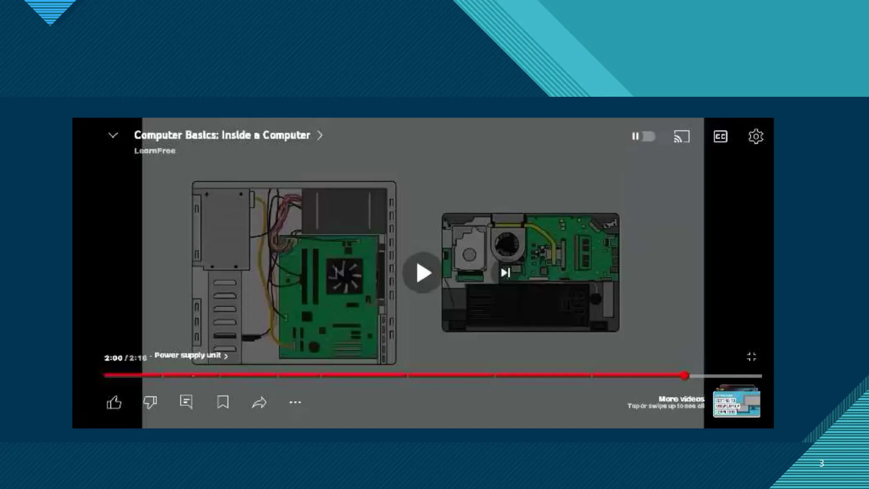
Task: Skip to the next video
Action: tap(505, 273)
